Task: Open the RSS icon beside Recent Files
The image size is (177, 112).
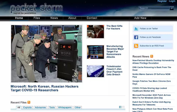Action: click(29, 102)
